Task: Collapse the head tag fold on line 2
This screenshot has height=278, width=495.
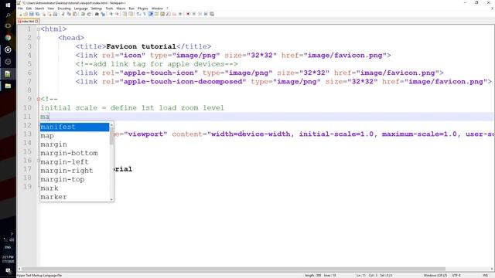Action: pyautogui.click(x=38, y=38)
